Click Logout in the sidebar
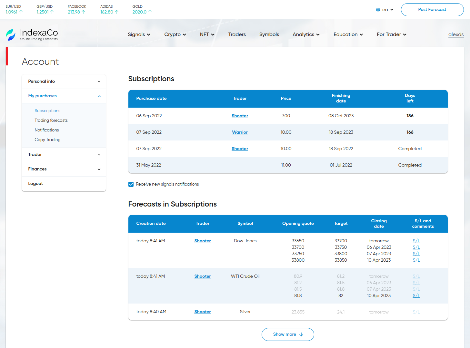This screenshot has height=348, width=470. click(35, 184)
